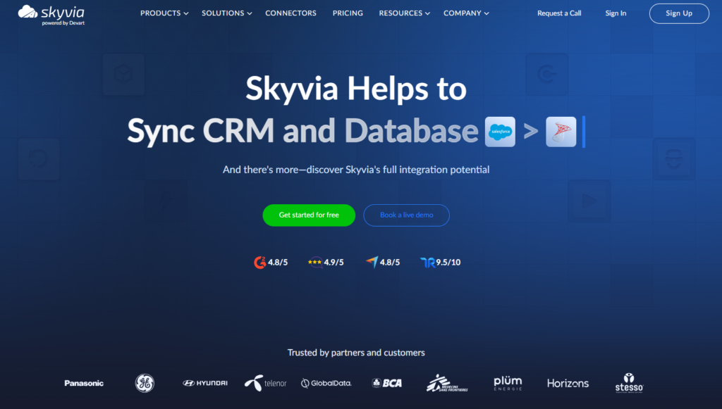The image size is (722, 409).
Task: Open the RESOURCES dropdown
Action: [x=403, y=13]
